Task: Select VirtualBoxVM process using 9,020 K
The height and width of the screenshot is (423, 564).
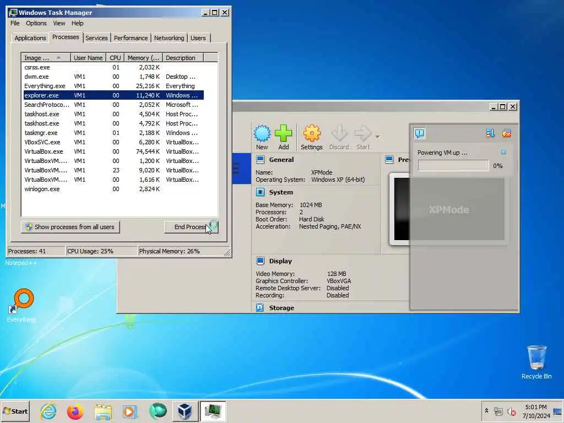Action: pyautogui.click(x=113, y=170)
